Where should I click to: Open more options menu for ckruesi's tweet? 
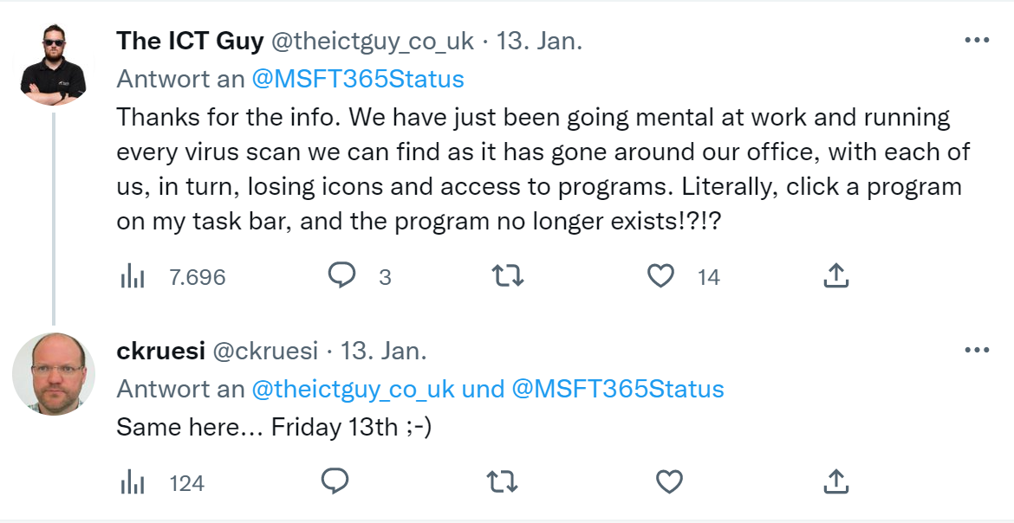pos(976,351)
